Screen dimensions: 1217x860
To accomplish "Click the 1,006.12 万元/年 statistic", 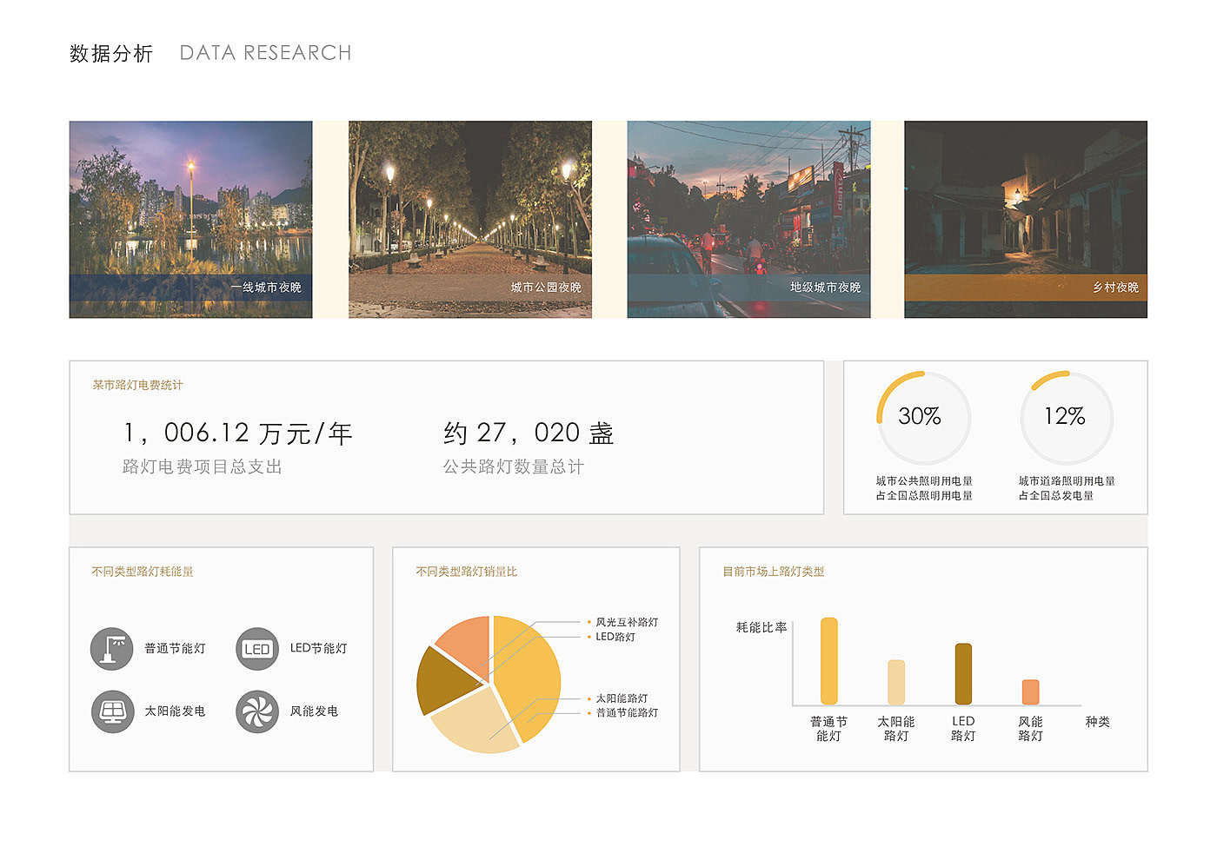I will click(x=237, y=433).
